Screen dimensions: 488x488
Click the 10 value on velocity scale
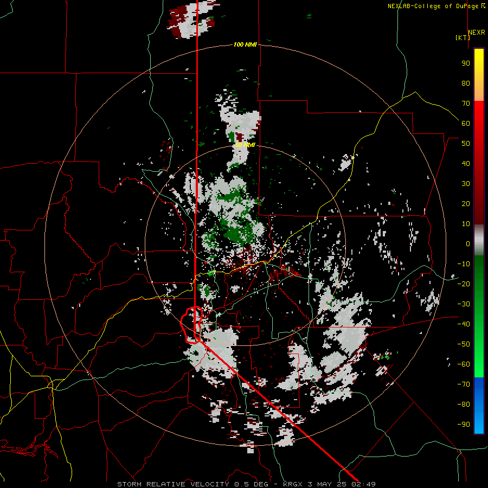[x=466, y=224]
